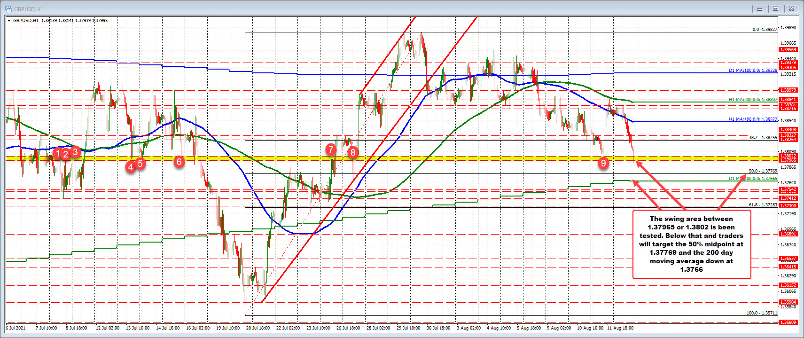Select the 38.2 Fibonacci level label

click(x=762, y=138)
